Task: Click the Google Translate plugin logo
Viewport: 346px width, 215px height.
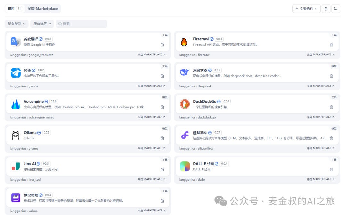Action: [x=15, y=42]
